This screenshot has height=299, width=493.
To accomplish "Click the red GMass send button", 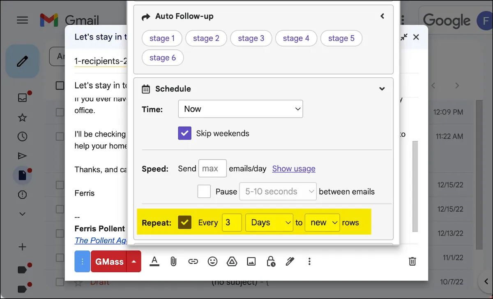I will click(x=109, y=262).
